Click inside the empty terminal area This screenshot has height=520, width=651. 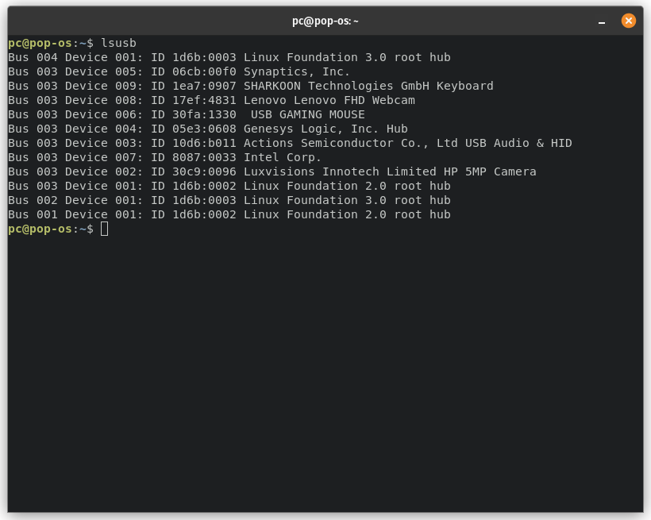(x=318, y=357)
